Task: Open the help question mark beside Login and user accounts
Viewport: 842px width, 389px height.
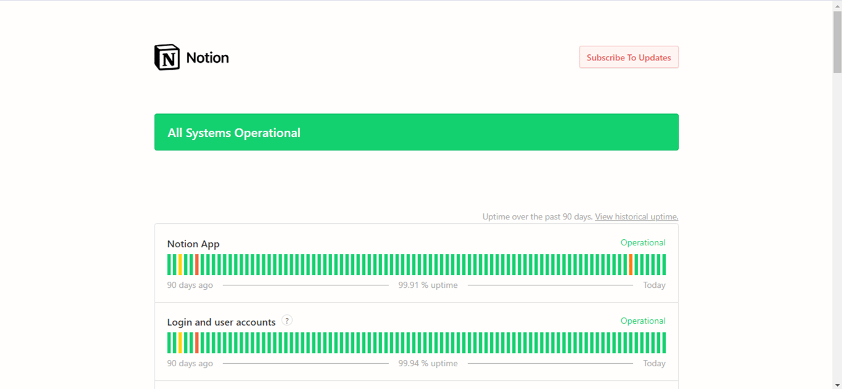Action: pos(287,321)
